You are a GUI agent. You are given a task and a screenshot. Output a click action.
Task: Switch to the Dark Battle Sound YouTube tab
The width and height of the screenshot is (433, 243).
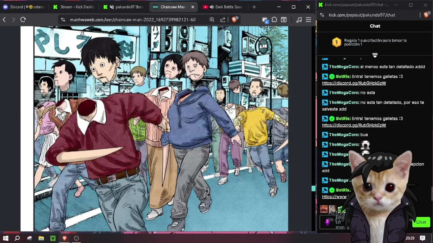(223, 7)
